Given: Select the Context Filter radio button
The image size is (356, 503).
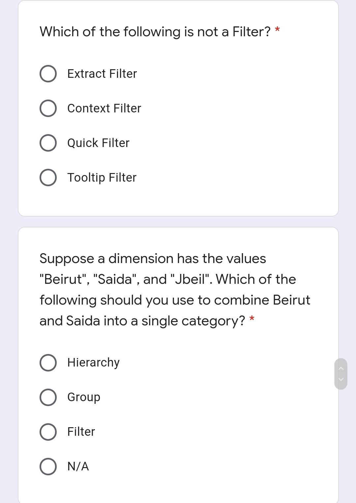Looking at the screenshot, I should [48, 108].
